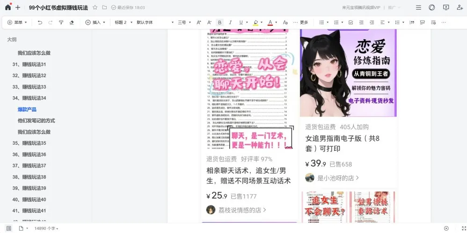Open numbered list style dropdown arrow
The image size is (467, 233).
coord(342,22)
